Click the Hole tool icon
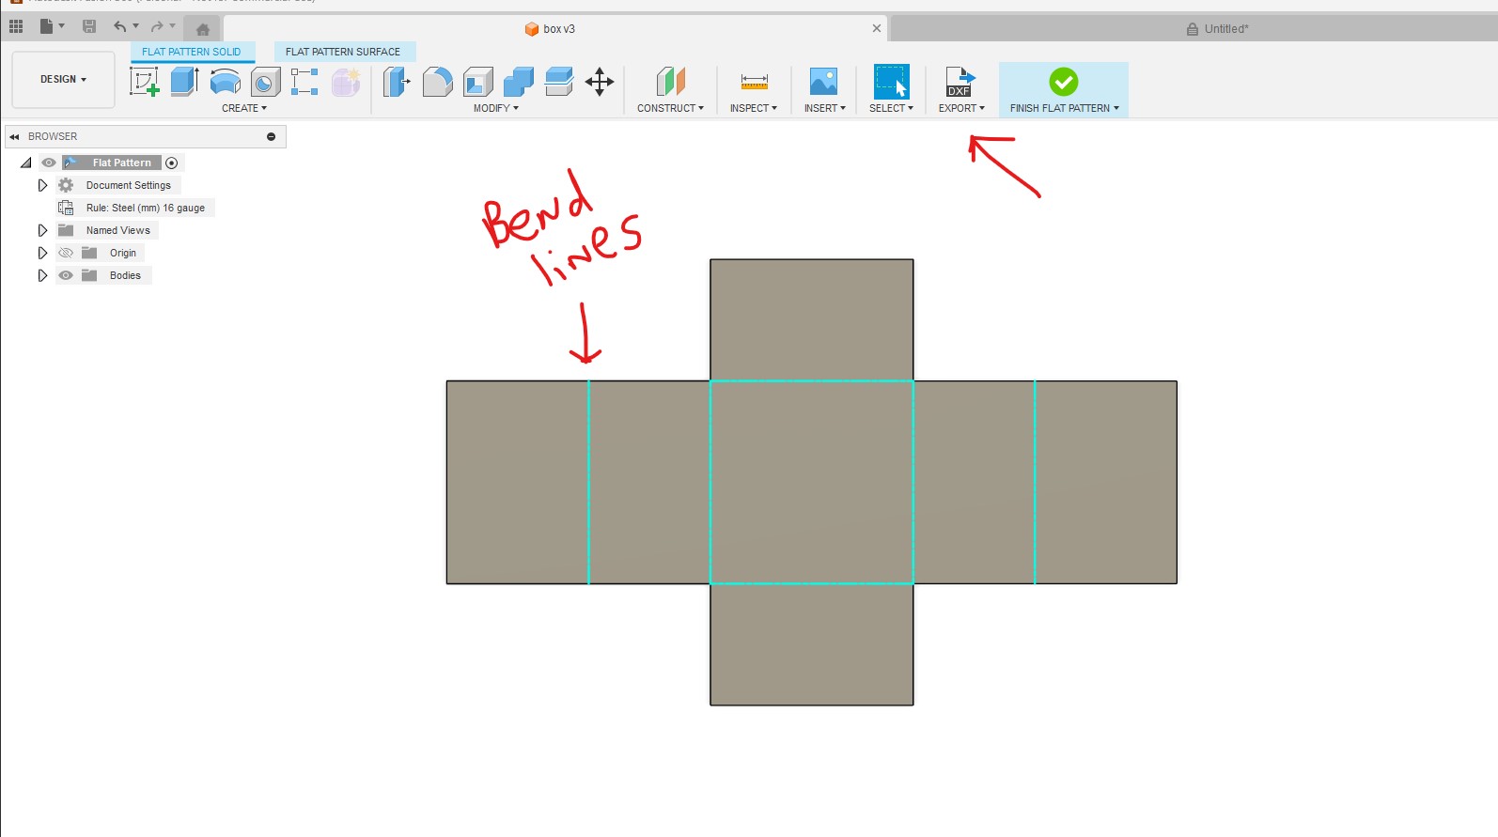 (265, 83)
